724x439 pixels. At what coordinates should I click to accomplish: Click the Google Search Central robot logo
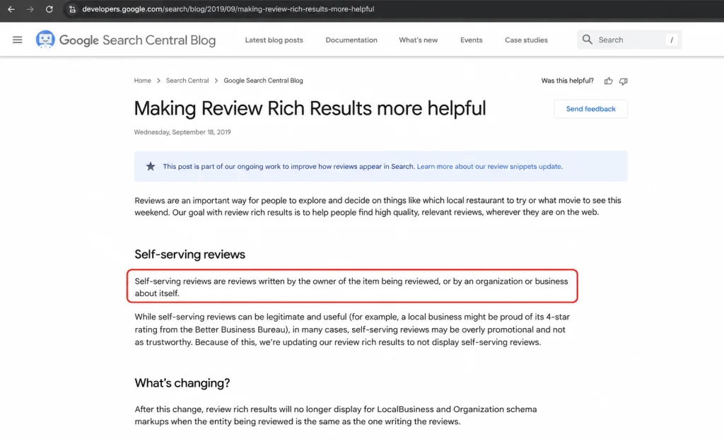45,40
